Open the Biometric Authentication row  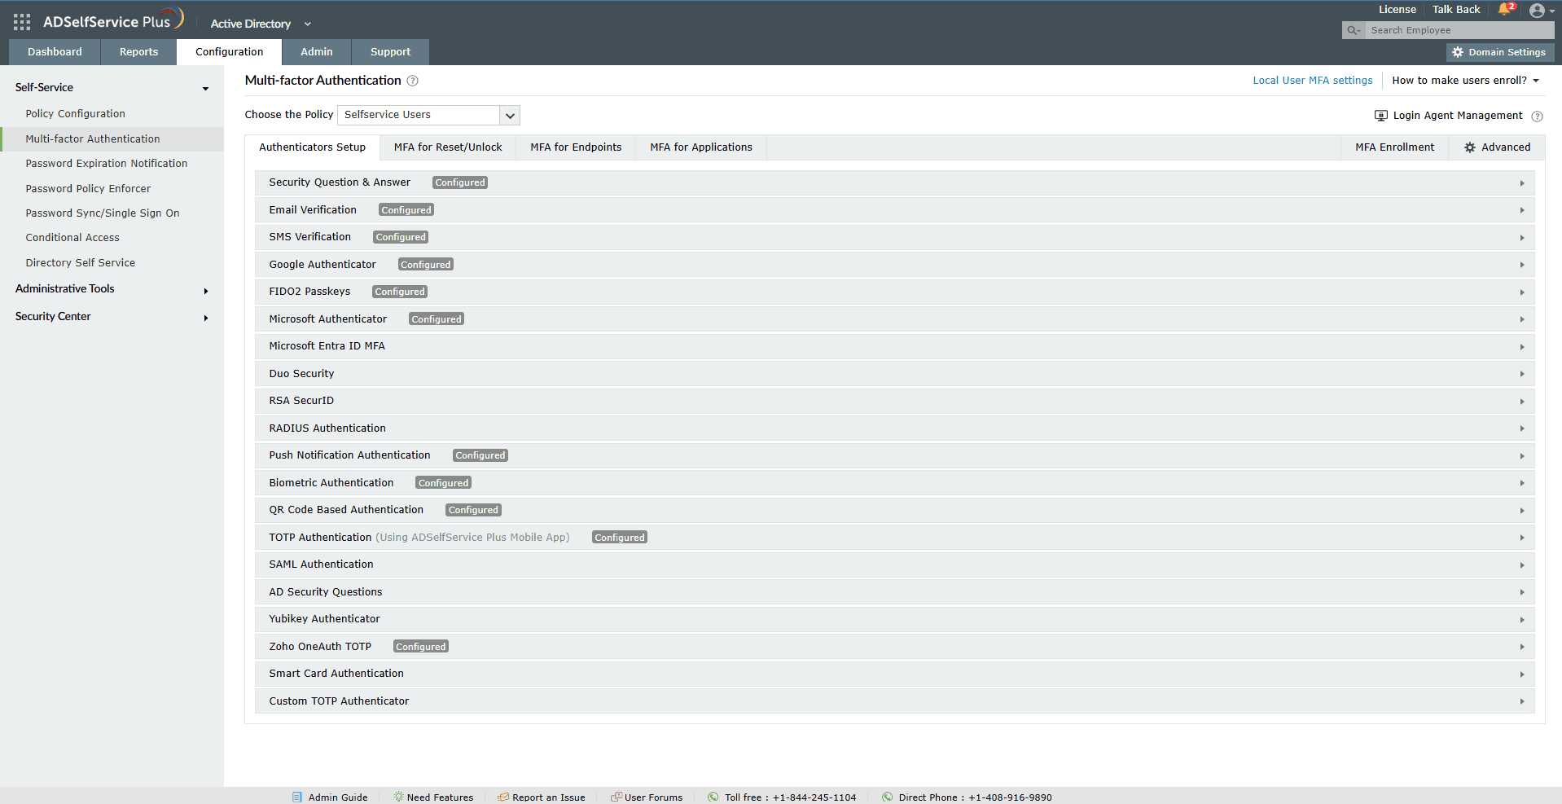pos(894,483)
